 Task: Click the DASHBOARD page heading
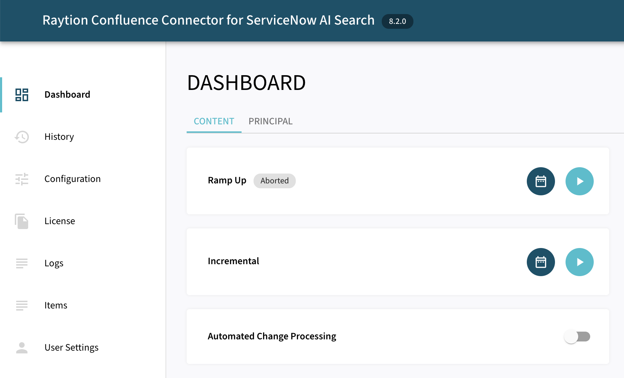246,83
